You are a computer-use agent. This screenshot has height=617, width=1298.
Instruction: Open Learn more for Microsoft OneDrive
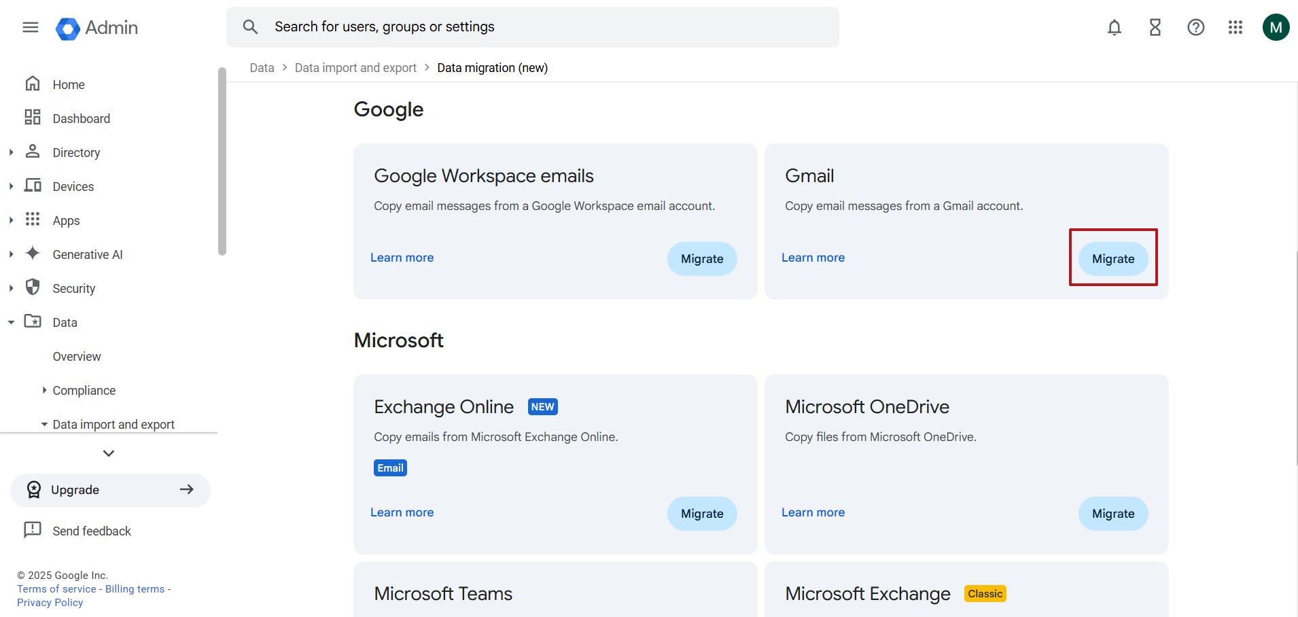813,512
